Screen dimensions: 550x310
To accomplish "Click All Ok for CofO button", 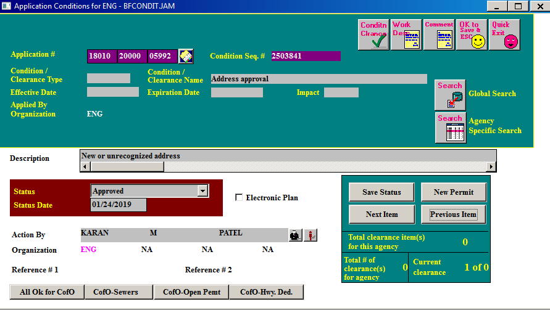I will point(47,292).
